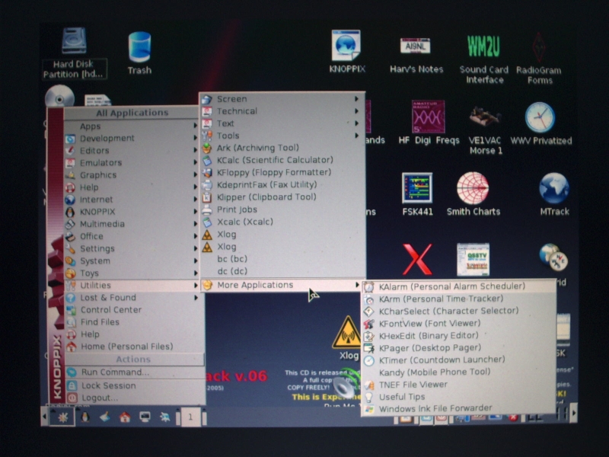This screenshot has height=457, width=609.
Task: Launch Xcalc (Xcalc) entry
Action: coord(281,222)
